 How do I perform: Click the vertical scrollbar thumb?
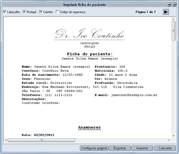(174, 31)
